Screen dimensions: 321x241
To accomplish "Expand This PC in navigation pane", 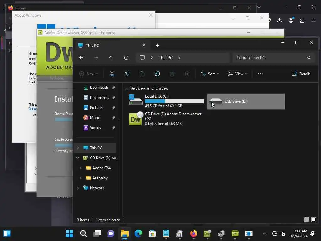I will coord(78,148).
